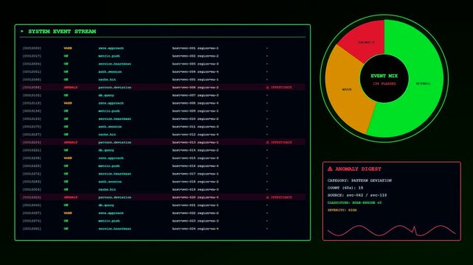Open INVESTIGATE for host svc-006
This screenshot has width=473, height=265.
tap(281, 88)
